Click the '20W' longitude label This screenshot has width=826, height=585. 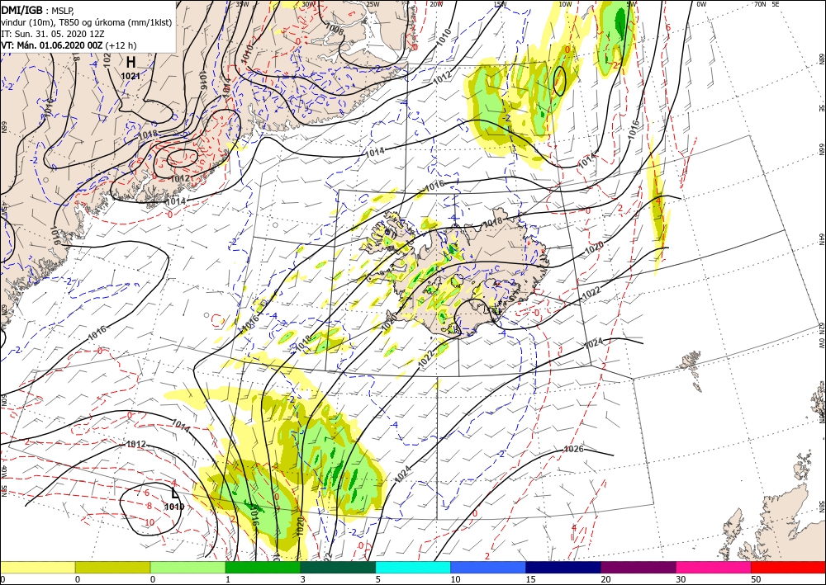click(x=436, y=4)
